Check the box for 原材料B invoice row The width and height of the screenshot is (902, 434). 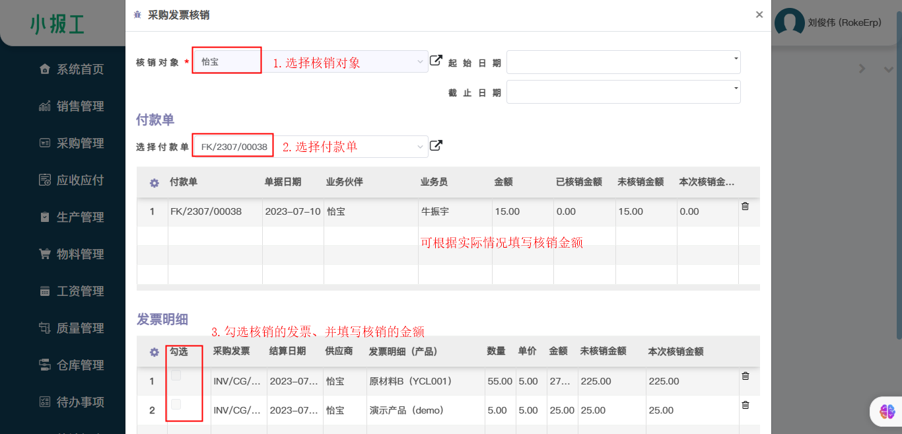[176, 376]
